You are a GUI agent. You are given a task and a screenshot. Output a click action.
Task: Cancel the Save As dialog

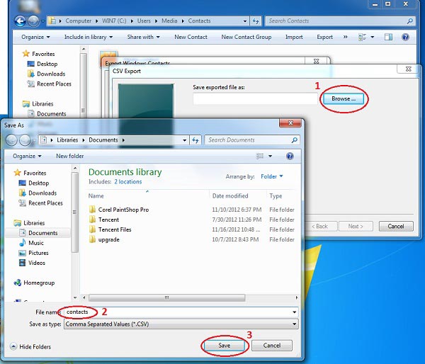click(x=271, y=346)
